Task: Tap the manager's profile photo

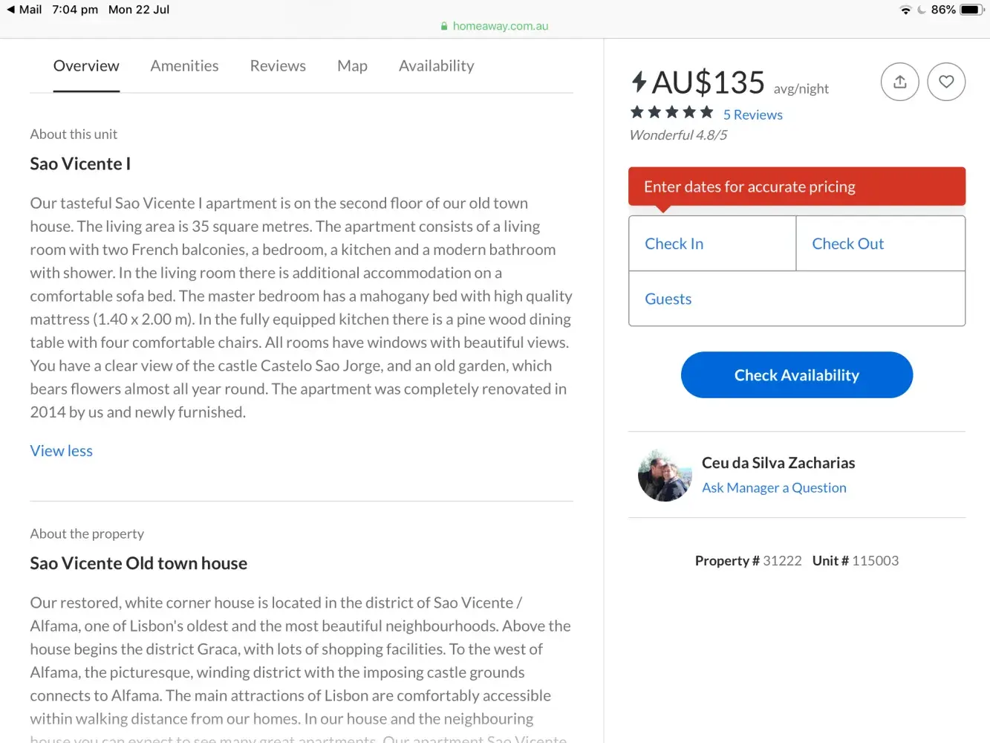Action: [x=665, y=476]
